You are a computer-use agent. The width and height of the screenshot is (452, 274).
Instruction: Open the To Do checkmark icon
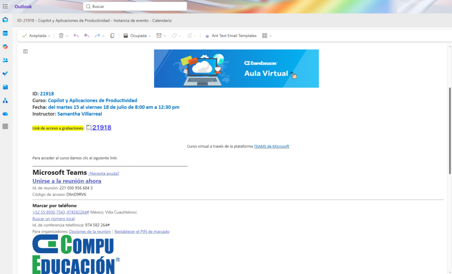click(x=5, y=73)
